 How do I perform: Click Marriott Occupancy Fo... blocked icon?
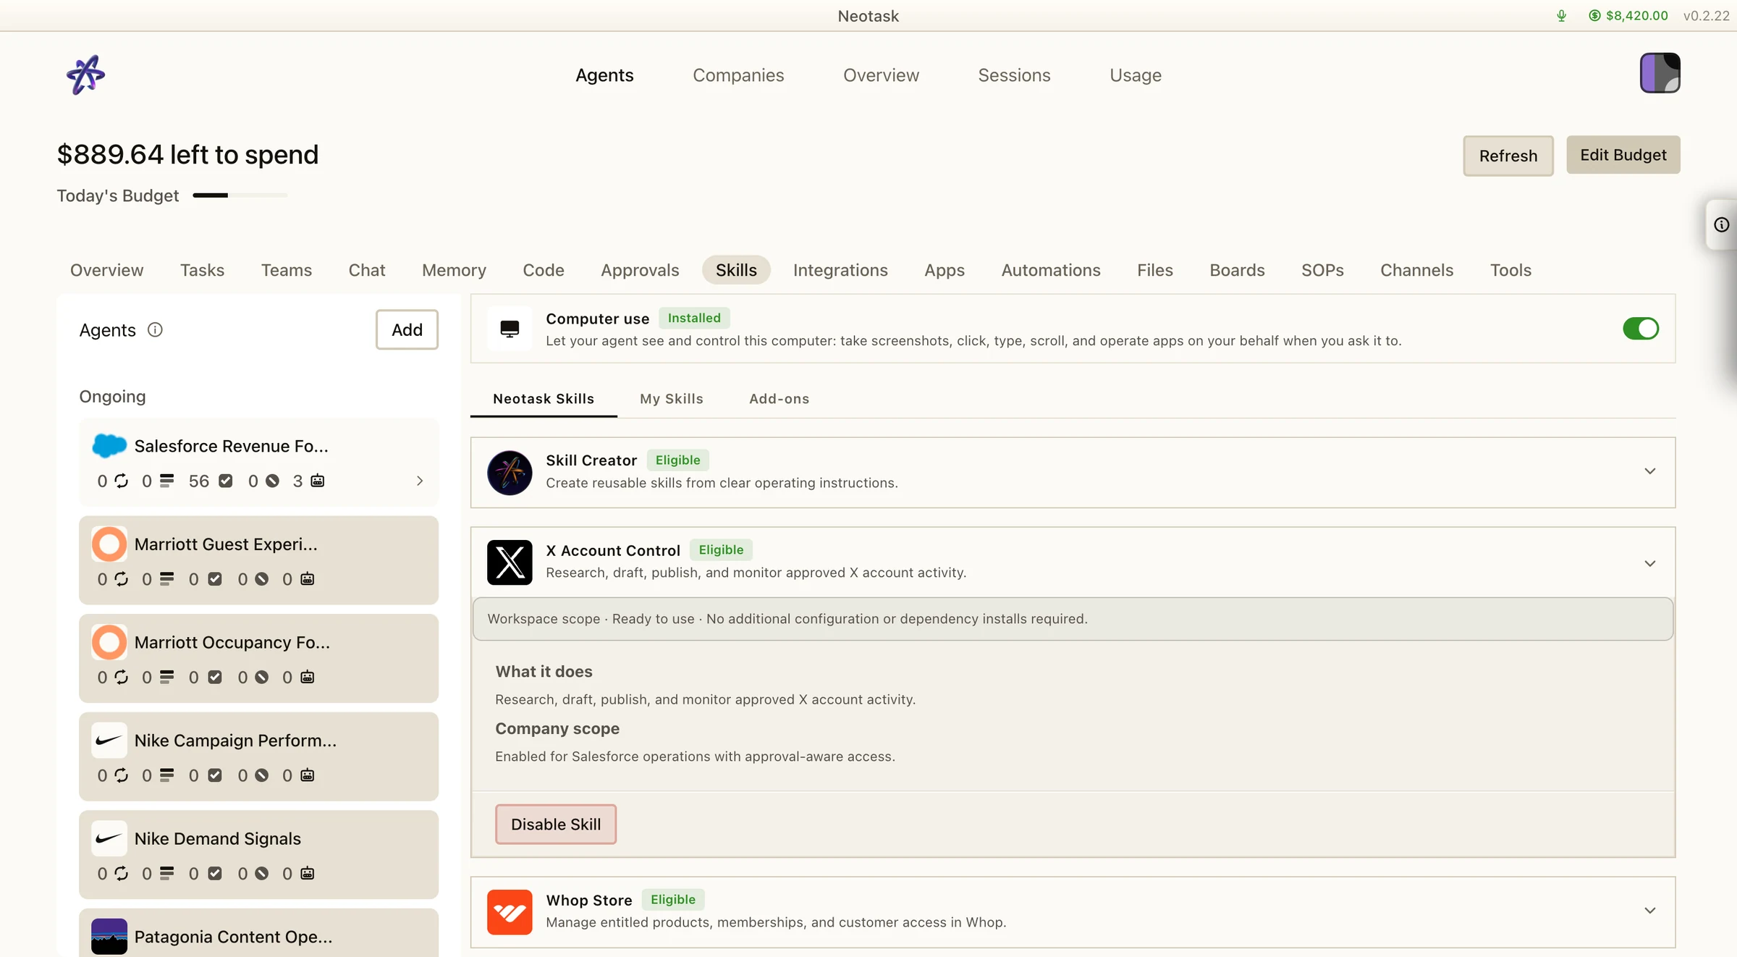(262, 678)
